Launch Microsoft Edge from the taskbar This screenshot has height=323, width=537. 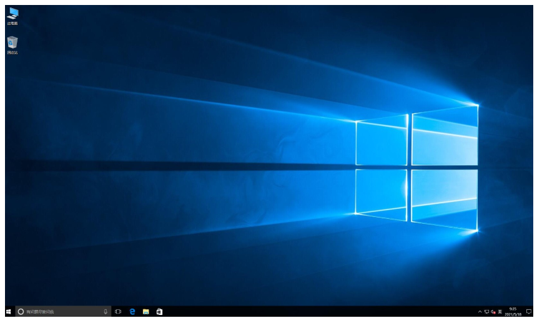132,311
